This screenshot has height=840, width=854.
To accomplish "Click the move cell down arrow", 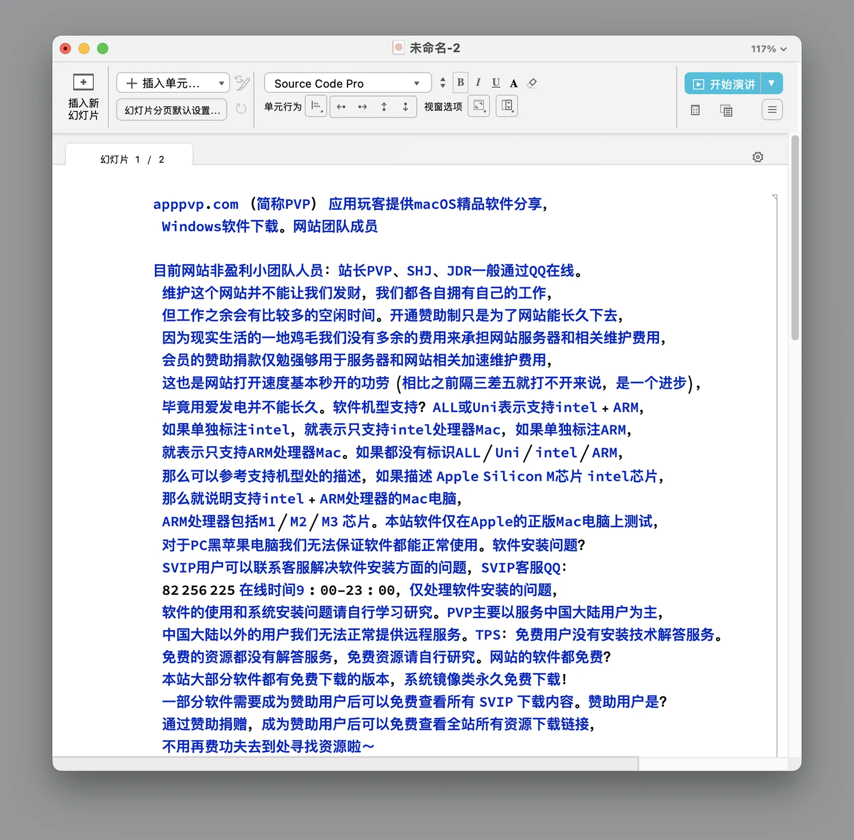I will (x=405, y=107).
